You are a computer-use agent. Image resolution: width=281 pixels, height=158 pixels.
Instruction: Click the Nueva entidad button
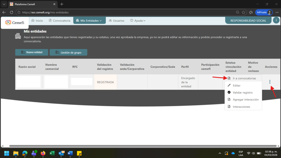click(32, 52)
